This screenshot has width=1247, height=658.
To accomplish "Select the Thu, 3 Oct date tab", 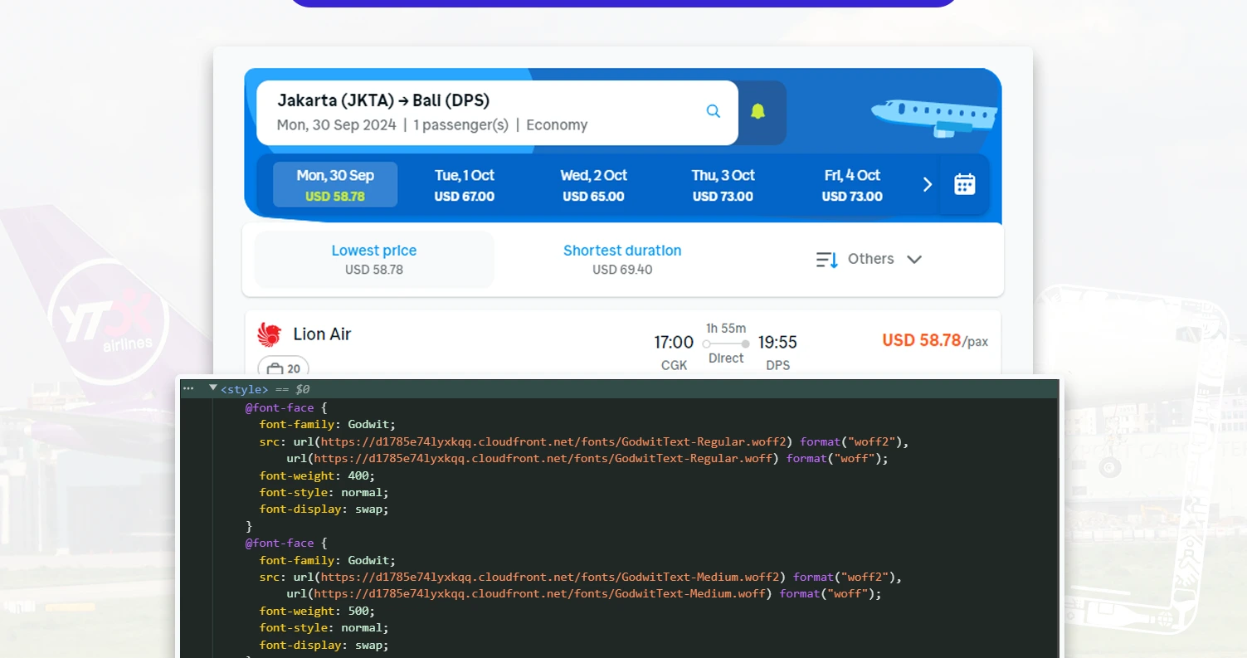I will (x=723, y=184).
